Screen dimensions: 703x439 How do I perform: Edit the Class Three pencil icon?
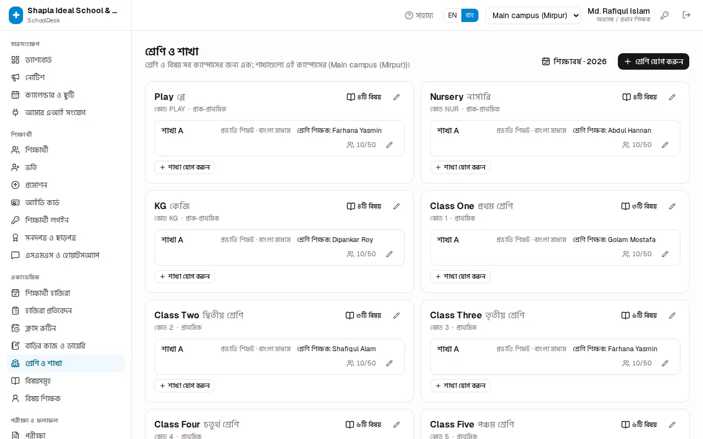672,316
